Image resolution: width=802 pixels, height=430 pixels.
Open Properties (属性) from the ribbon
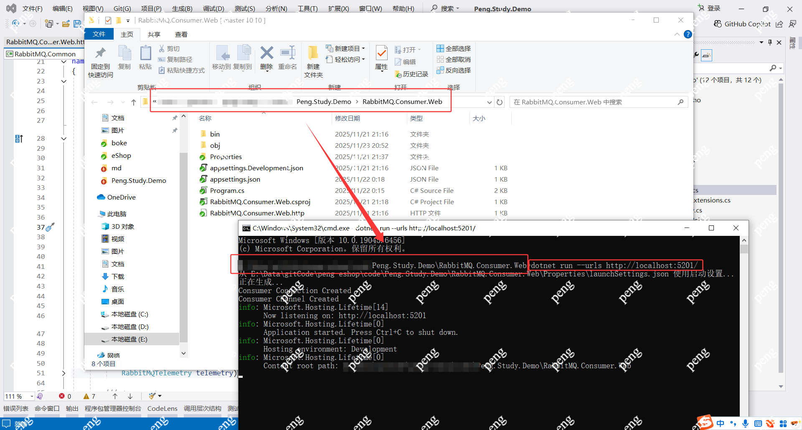click(x=381, y=58)
